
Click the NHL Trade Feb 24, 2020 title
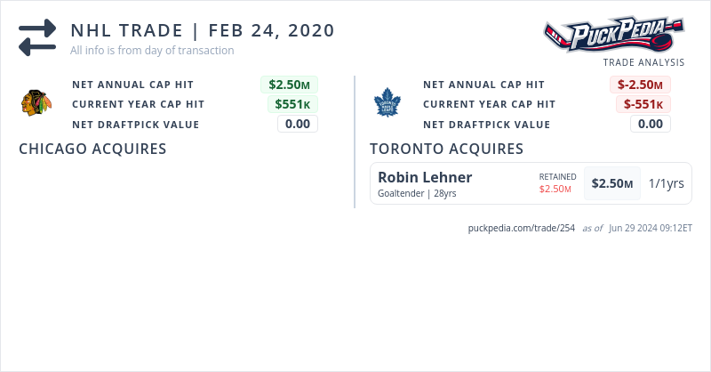point(203,30)
